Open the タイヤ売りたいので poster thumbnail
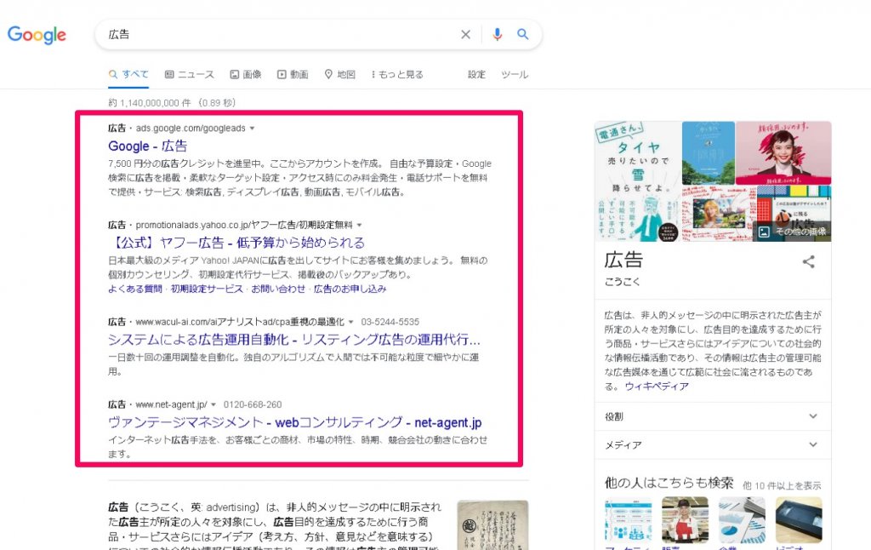The height and width of the screenshot is (550, 871). (x=638, y=181)
